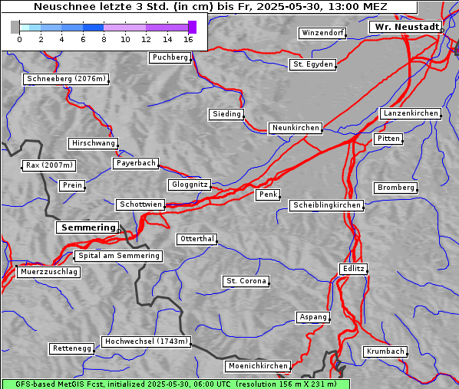Click the Rettenegg label
Viewport: 459px width, 389px height.
pos(71,348)
